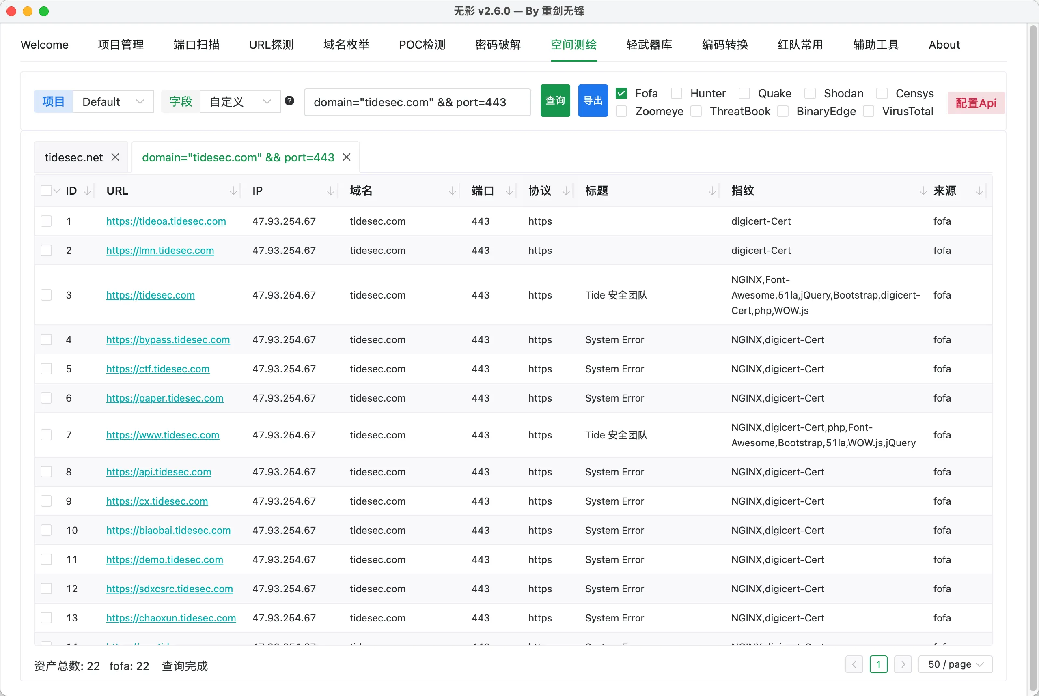Click the green 查询 button
This screenshot has height=696, width=1039.
click(x=555, y=101)
